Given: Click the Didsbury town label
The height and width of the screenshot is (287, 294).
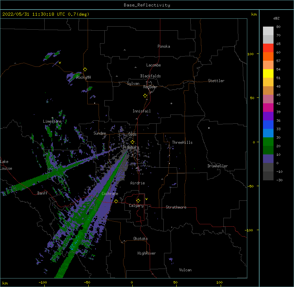Looking at the screenshot, I should click(x=131, y=147).
